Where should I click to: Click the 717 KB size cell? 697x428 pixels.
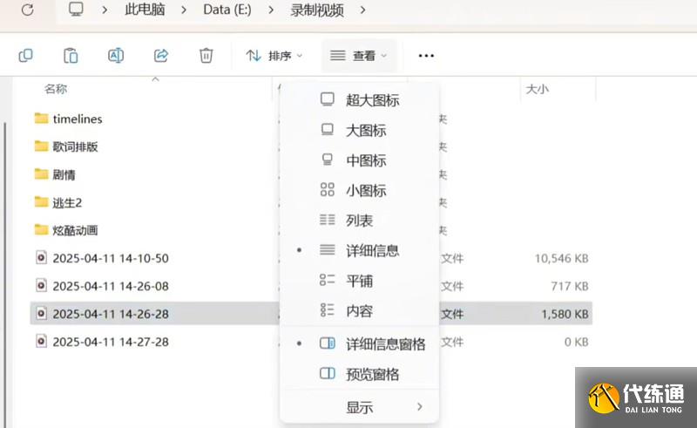click(x=570, y=286)
